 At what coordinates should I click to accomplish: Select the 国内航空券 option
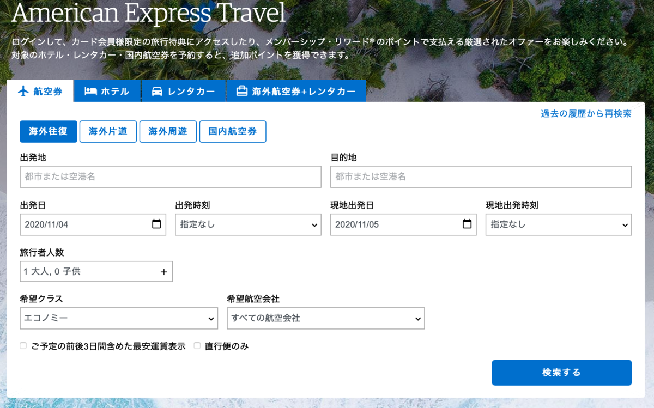(233, 131)
